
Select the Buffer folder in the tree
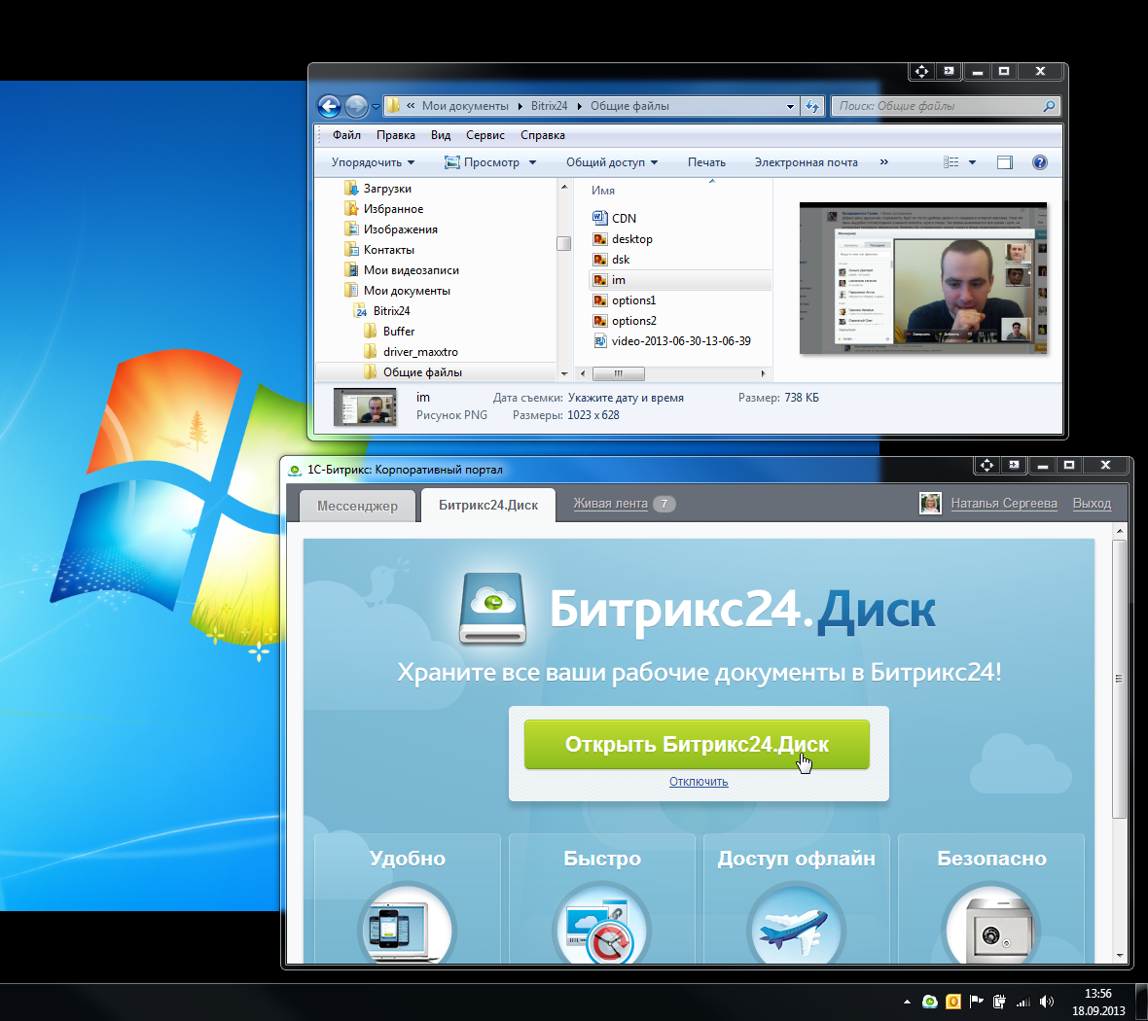(x=389, y=332)
